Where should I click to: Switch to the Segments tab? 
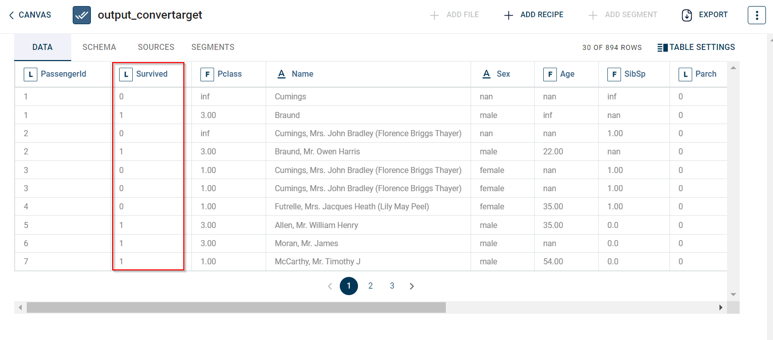[x=213, y=47]
